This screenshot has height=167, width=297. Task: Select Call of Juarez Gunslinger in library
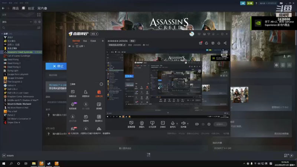pos(19,56)
